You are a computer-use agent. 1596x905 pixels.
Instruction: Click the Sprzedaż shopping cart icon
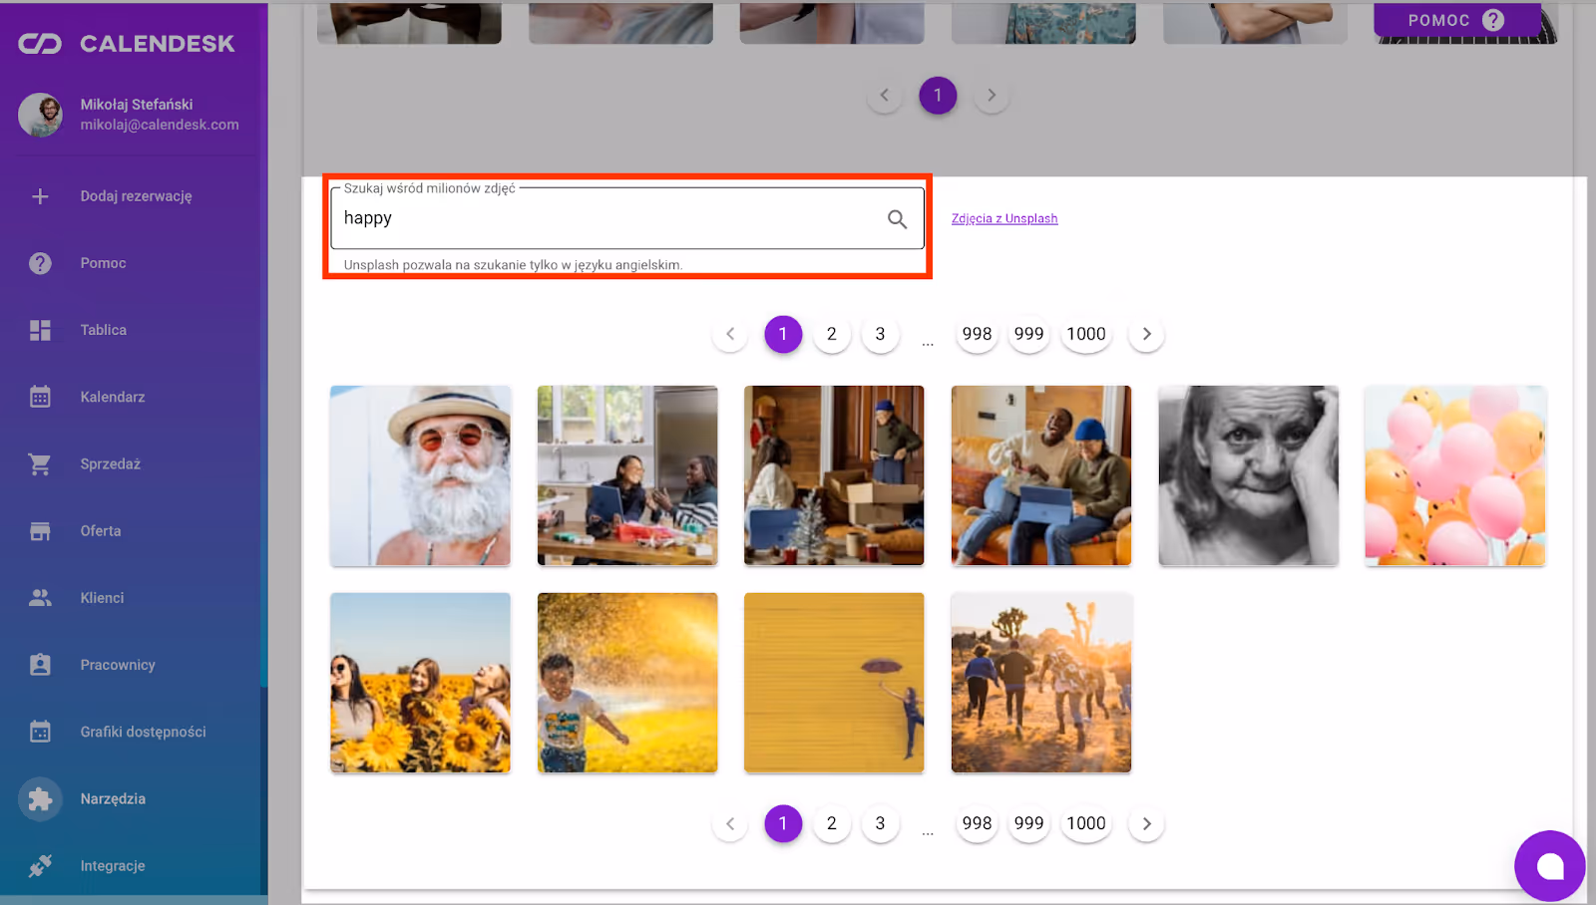(40, 463)
